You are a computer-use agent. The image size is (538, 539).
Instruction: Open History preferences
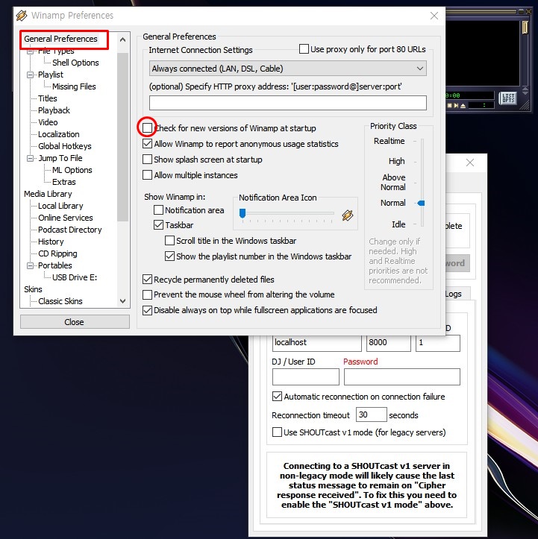[51, 242]
